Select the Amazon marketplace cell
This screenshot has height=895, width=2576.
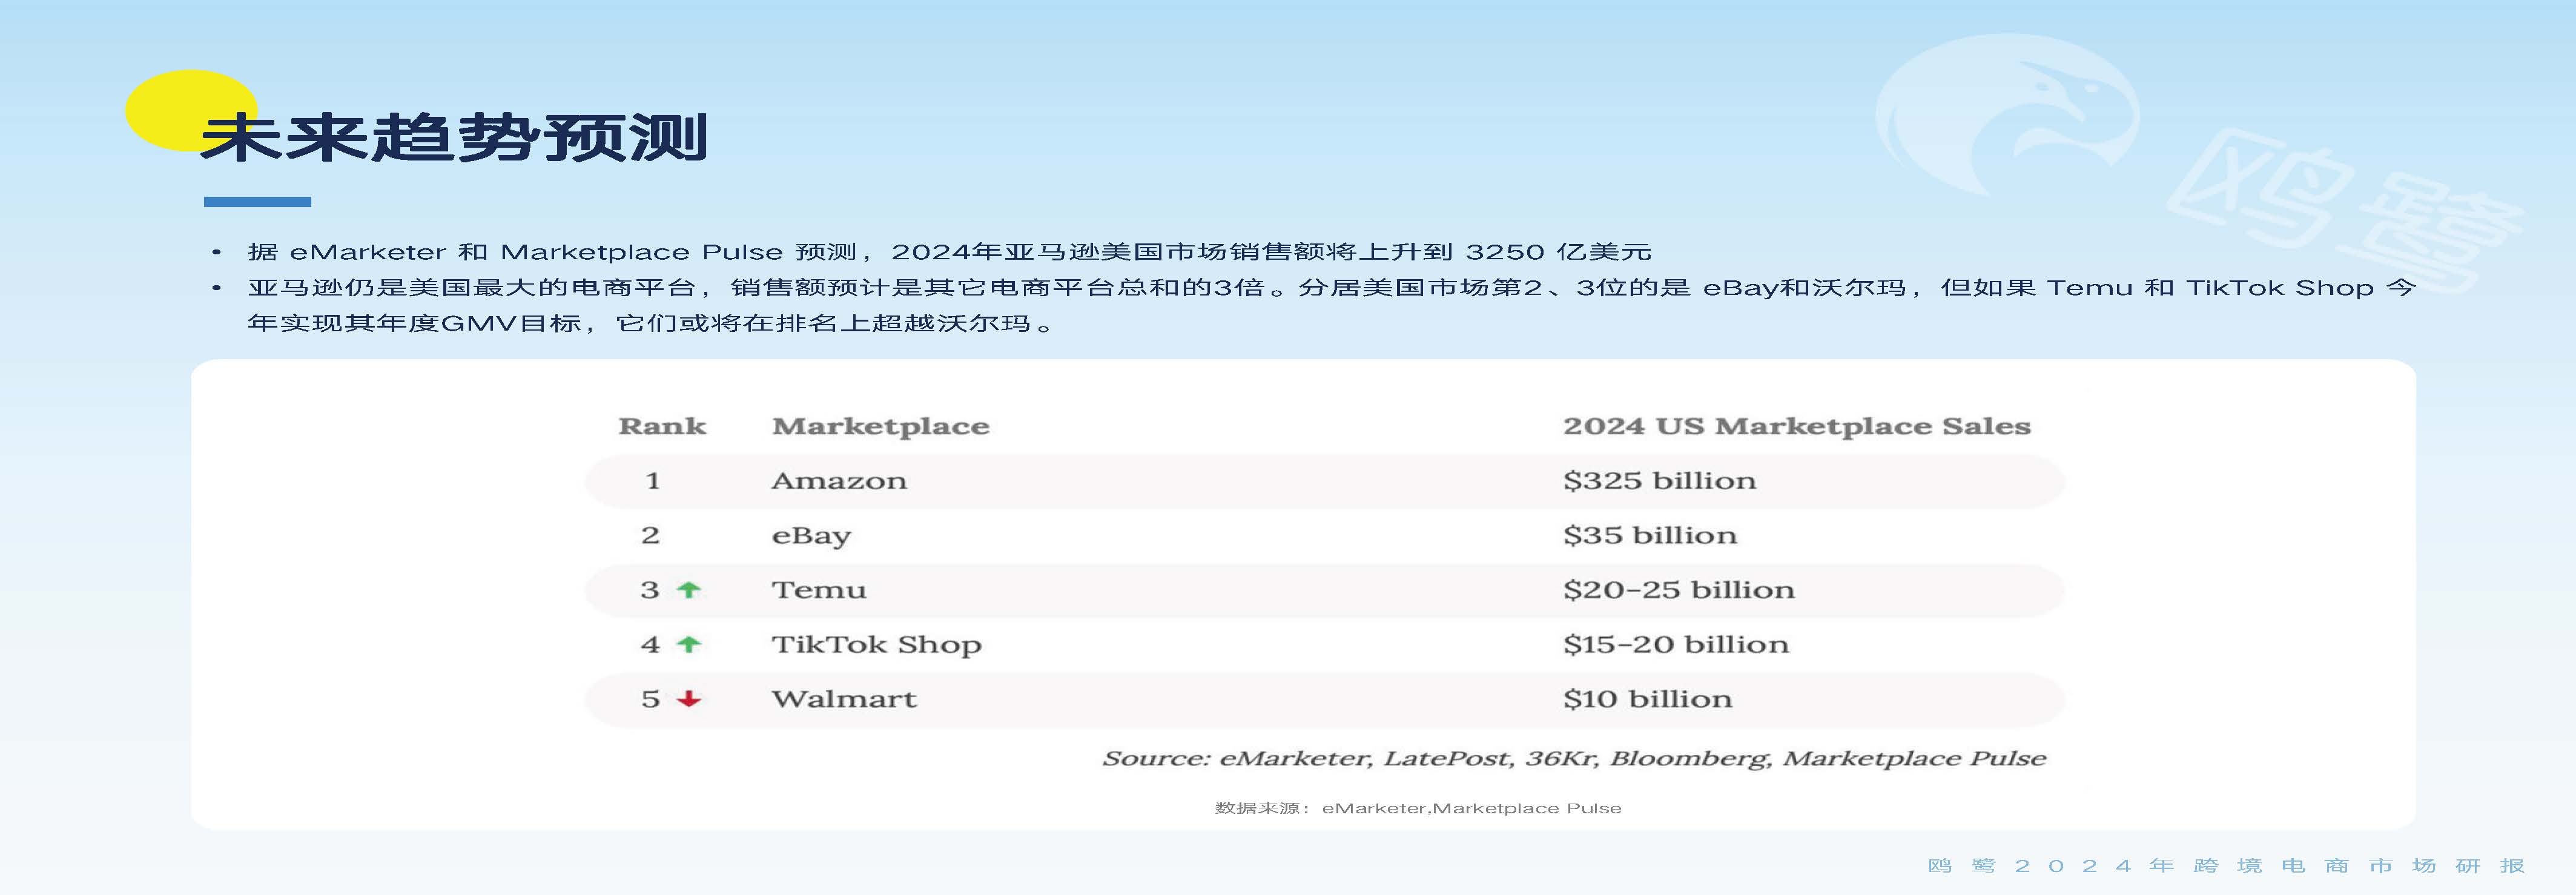click(x=839, y=481)
